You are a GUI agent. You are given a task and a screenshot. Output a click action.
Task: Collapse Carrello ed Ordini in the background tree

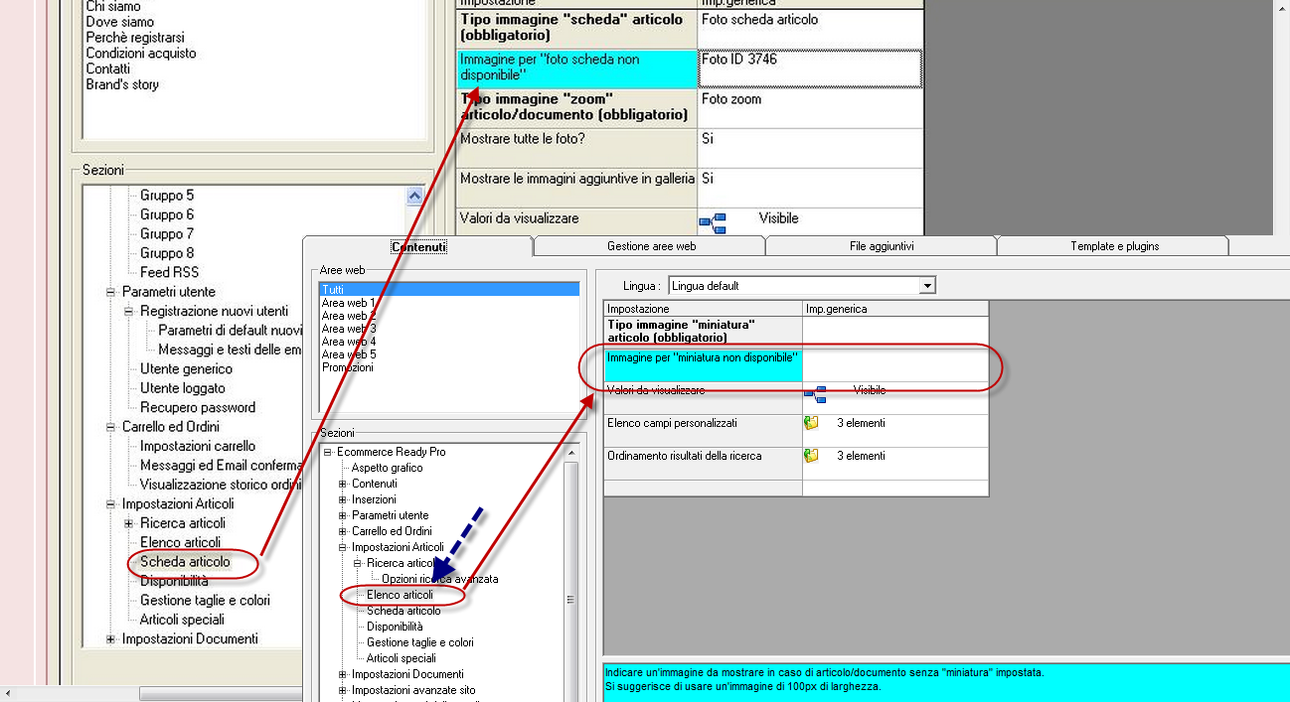[111, 427]
